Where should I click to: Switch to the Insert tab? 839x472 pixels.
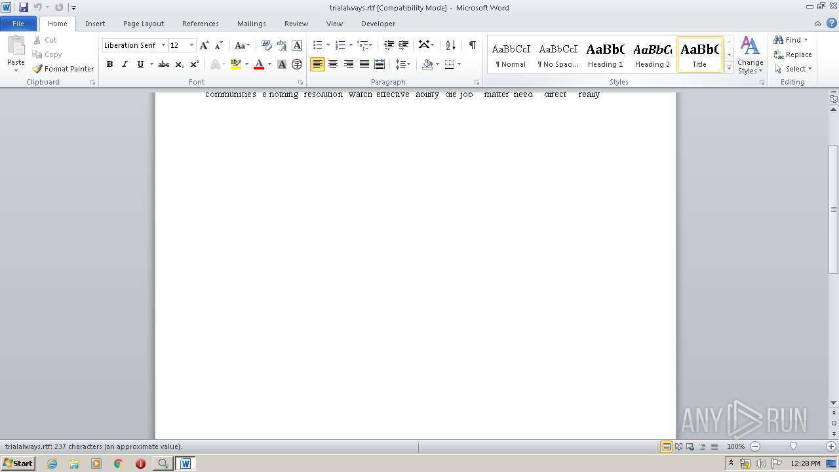coord(95,24)
